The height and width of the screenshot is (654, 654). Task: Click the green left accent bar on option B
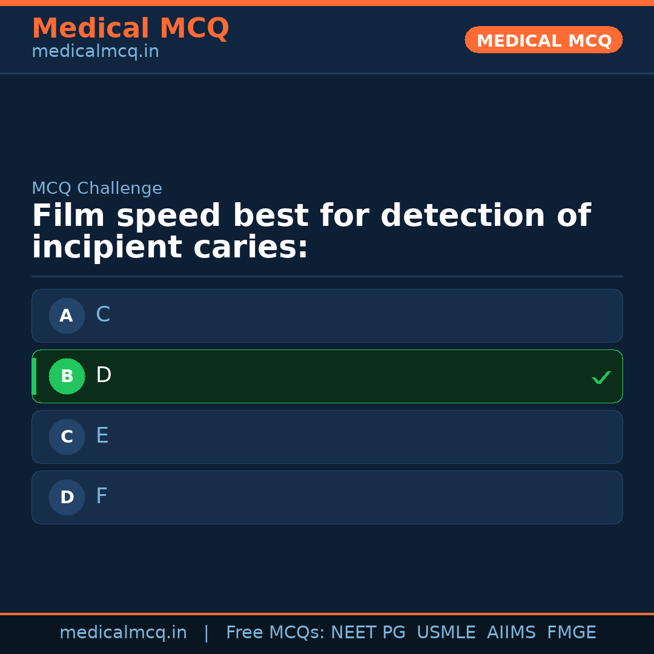35,376
